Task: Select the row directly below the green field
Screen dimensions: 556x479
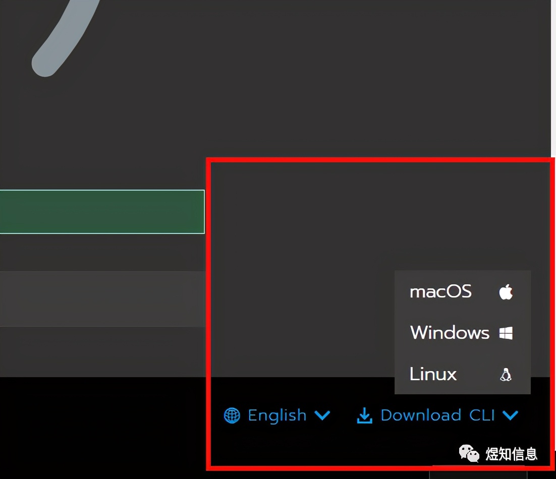Action: [101, 253]
